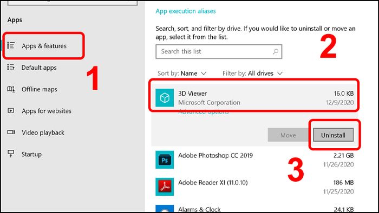Image resolution: width=379 pixels, height=213 pixels.
Task: Click the Apps & features list icon
Action: [11, 45]
